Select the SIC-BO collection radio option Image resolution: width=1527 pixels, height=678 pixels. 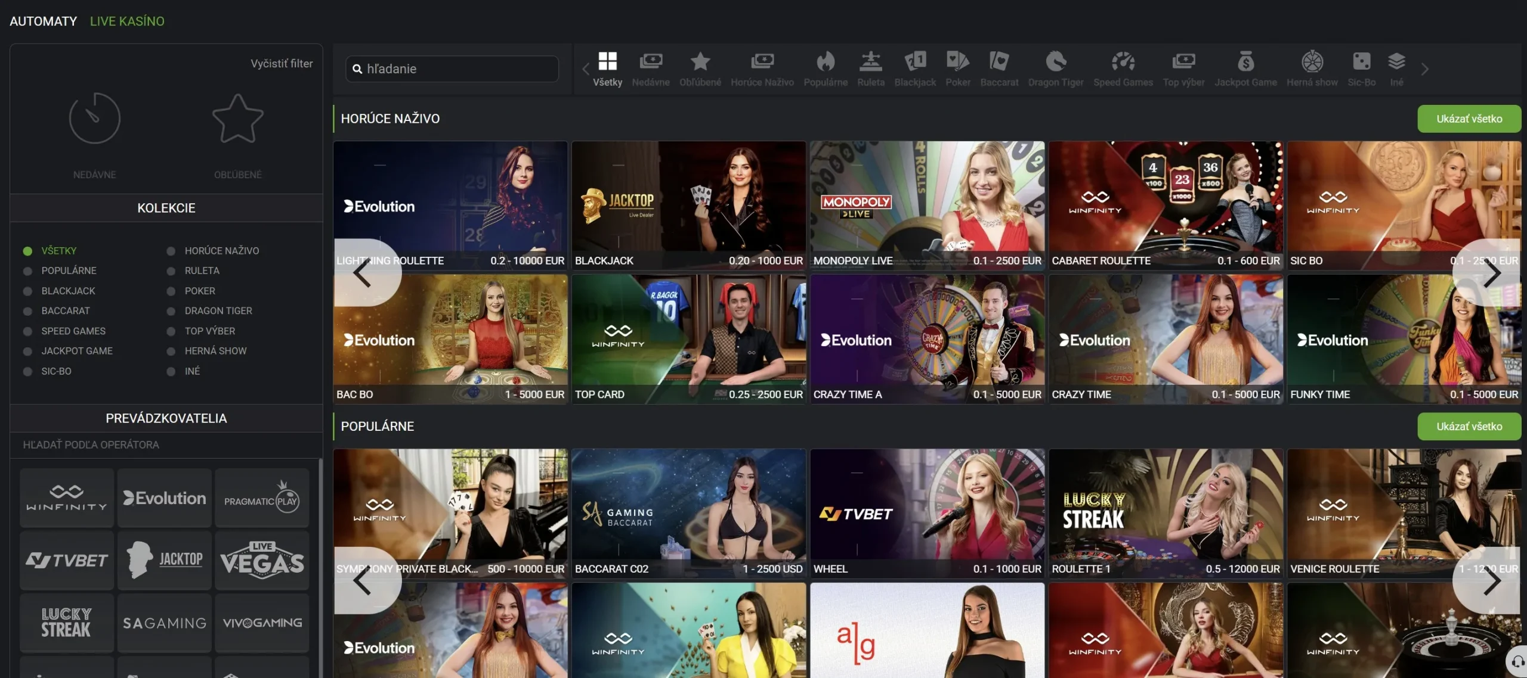tap(27, 371)
